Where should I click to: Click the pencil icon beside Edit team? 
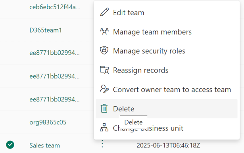tap(104, 12)
